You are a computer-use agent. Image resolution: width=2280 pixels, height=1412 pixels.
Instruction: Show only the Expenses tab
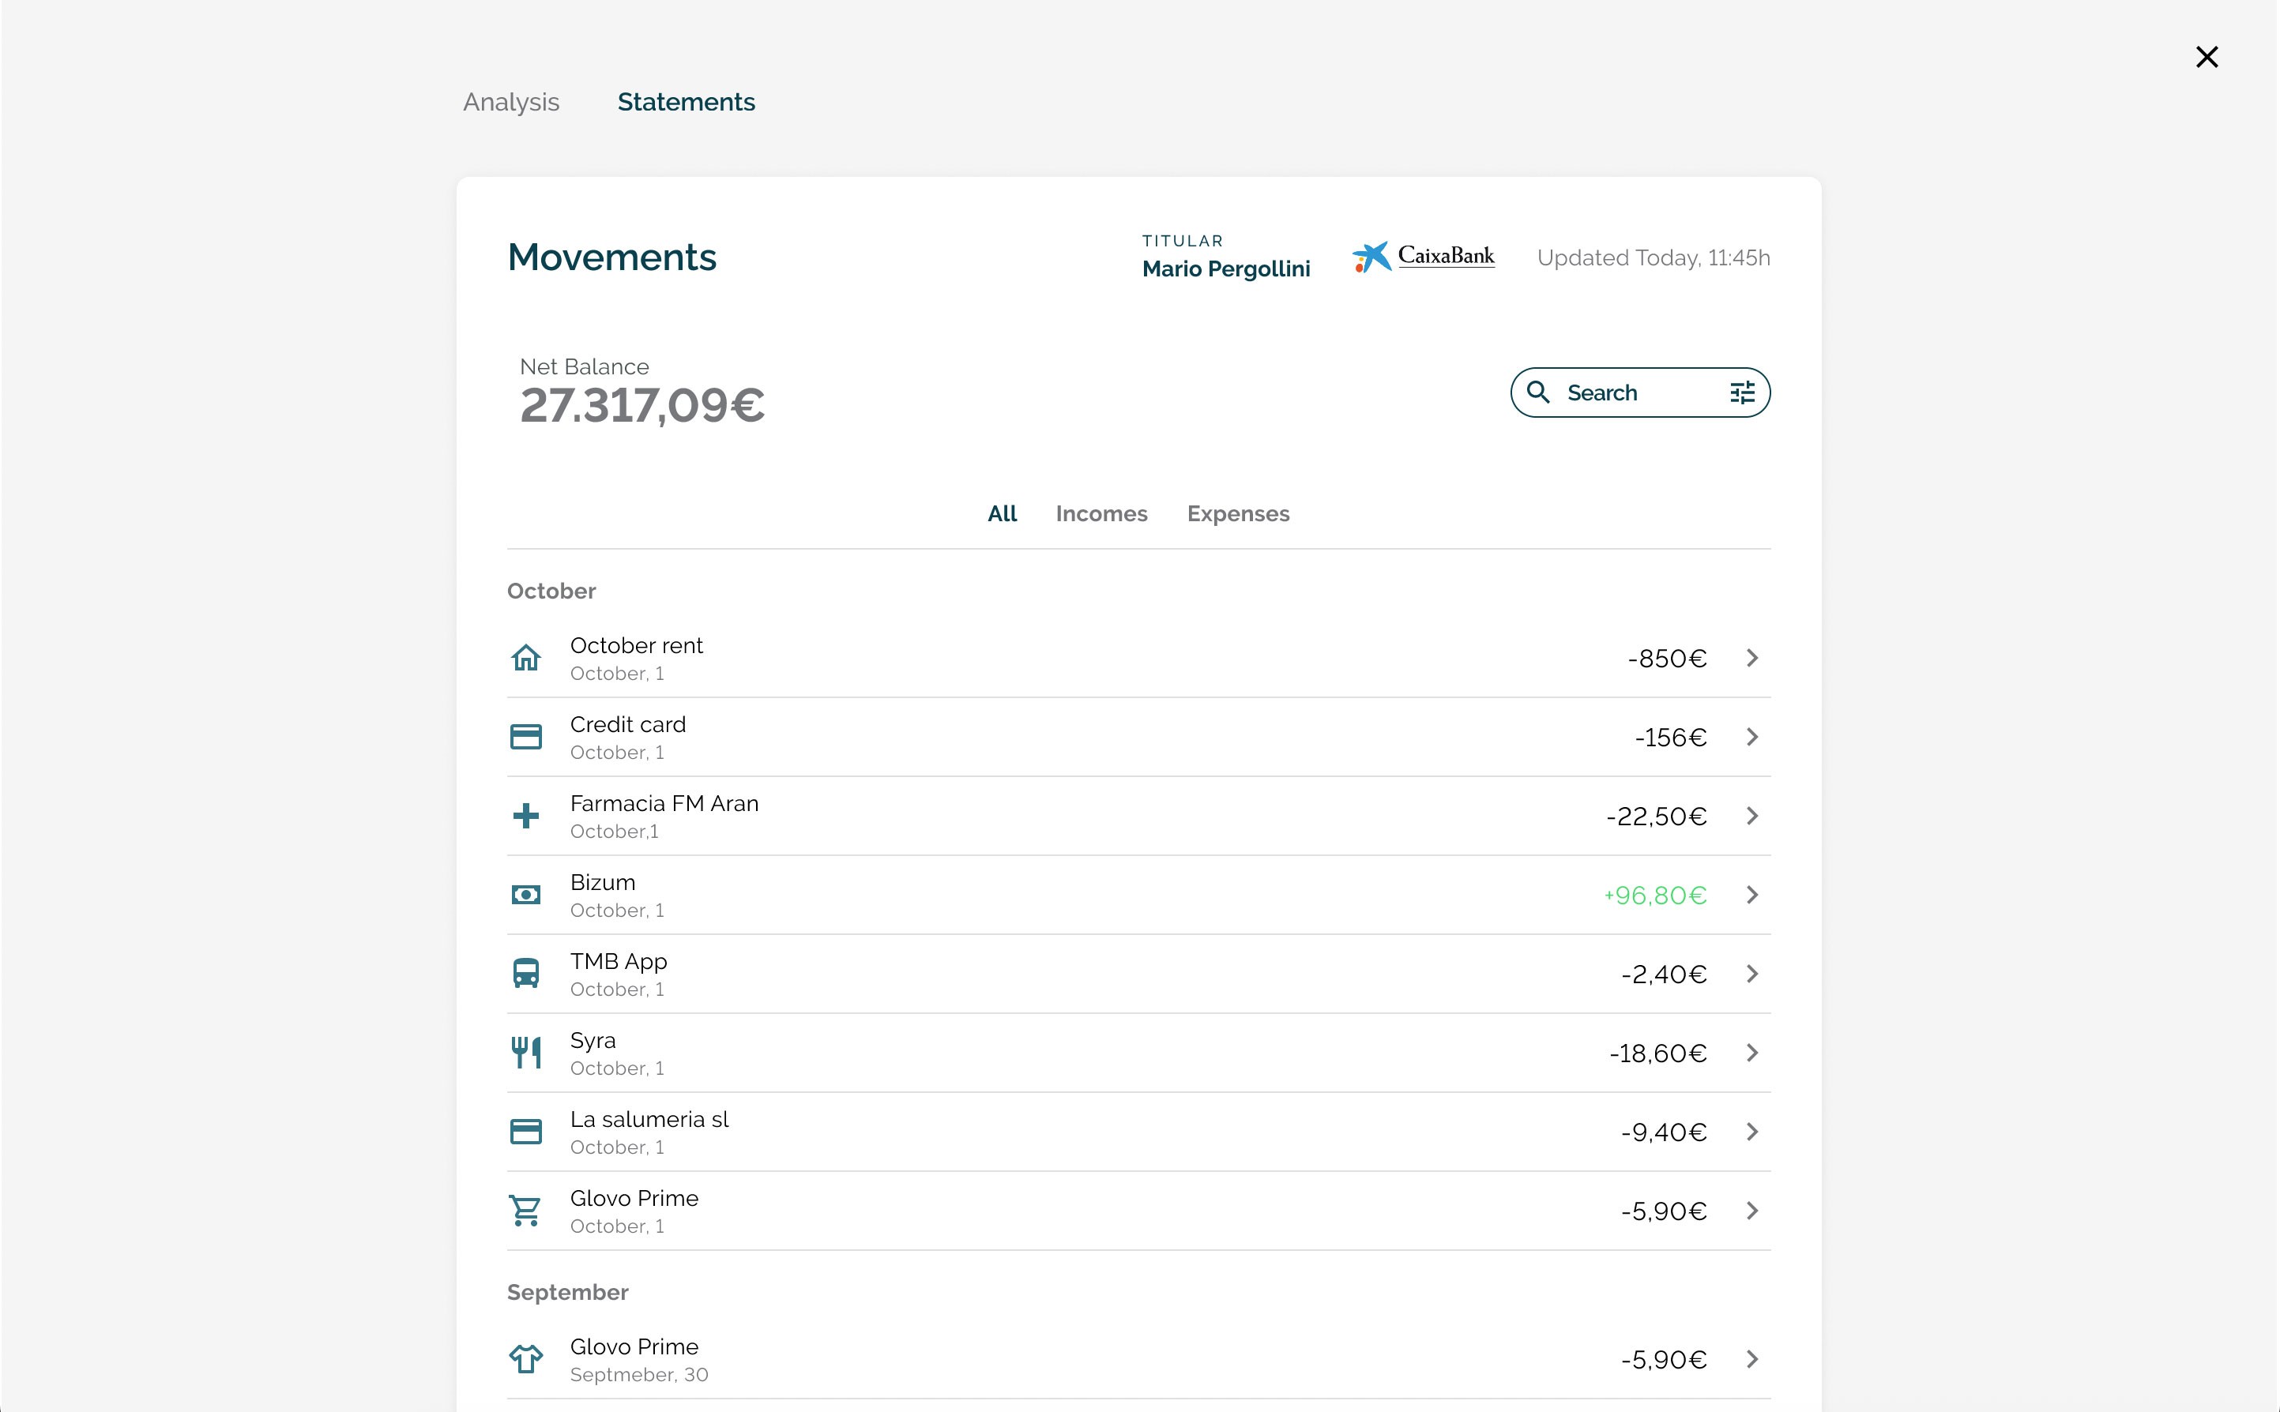[x=1238, y=513]
